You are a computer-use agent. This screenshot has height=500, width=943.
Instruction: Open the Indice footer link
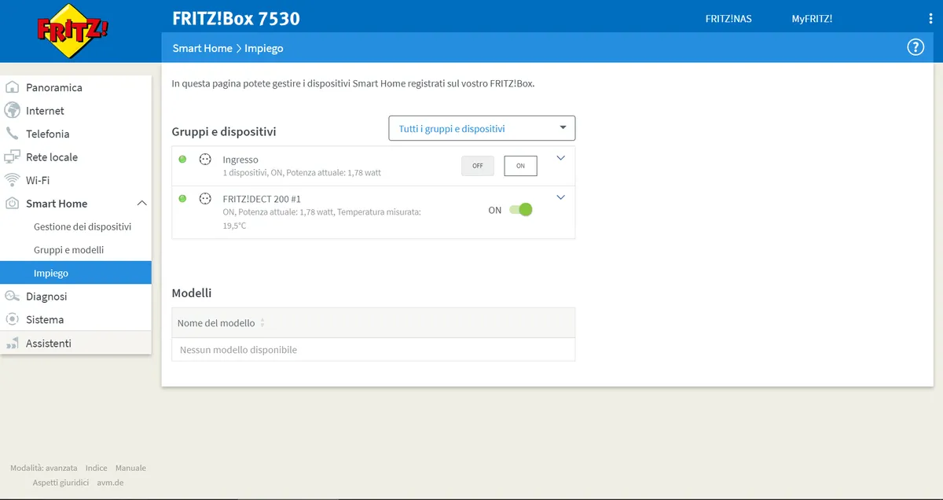coord(97,468)
